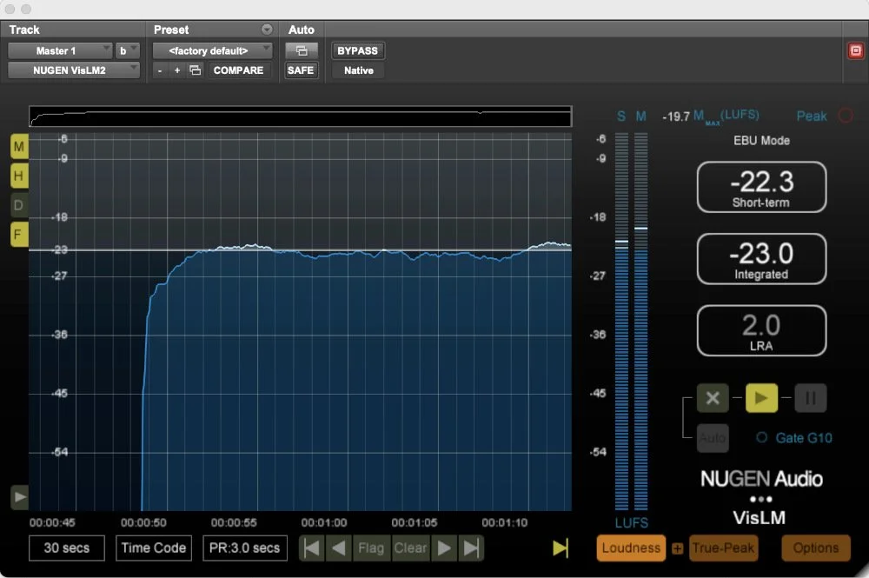Image resolution: width=869 pixels, height=578 pixels.
Task: Click the momentary M meter bar
Action: tap(640, 322)
